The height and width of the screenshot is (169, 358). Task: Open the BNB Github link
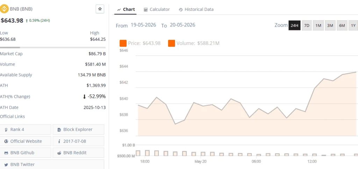25,153
